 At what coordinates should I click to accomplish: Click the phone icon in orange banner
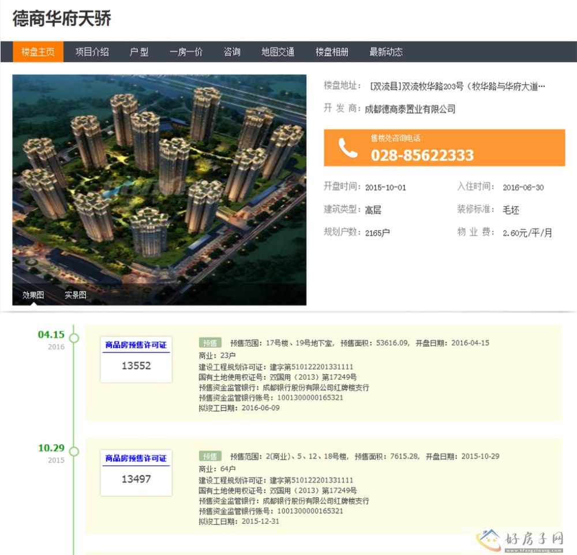347,148
